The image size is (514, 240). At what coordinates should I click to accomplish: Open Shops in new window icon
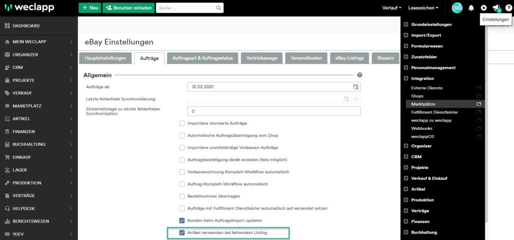pos(478,96)
